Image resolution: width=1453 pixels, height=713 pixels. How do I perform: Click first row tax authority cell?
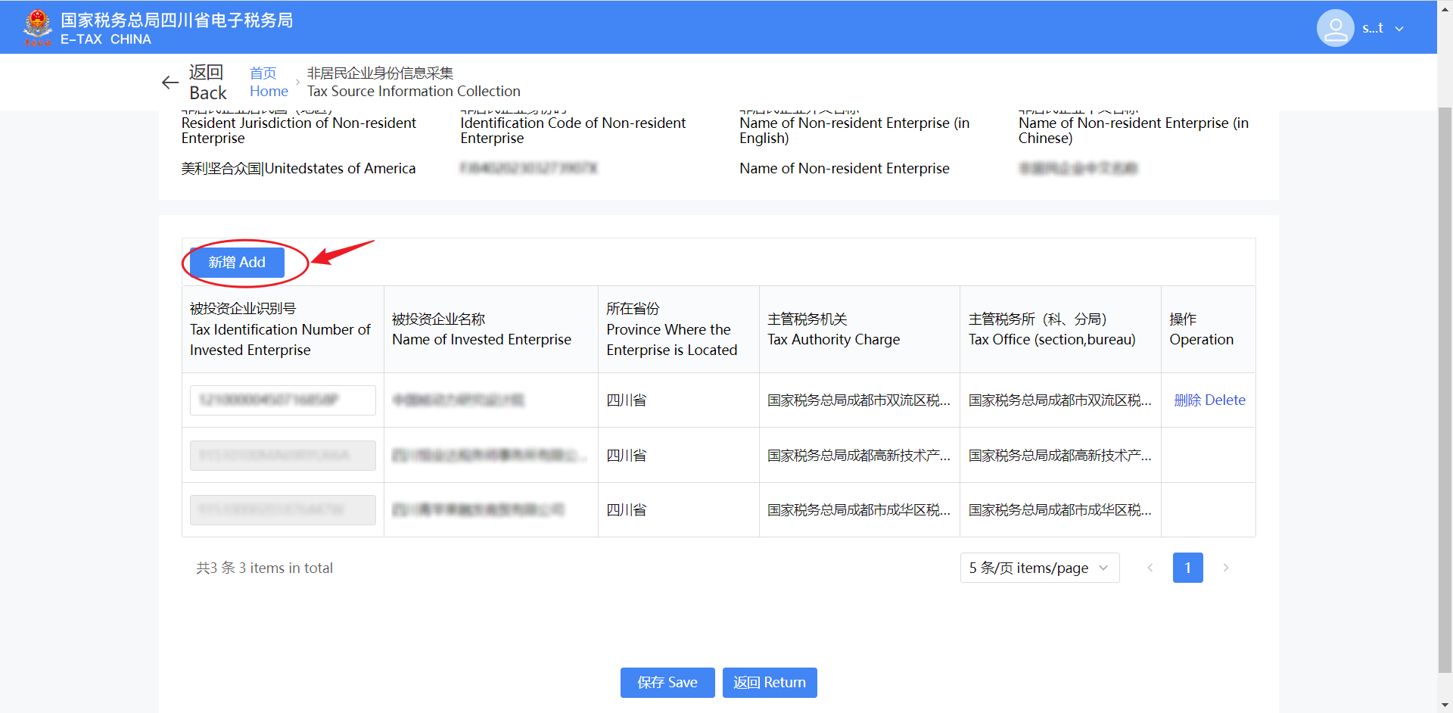[x=858, y=400]
